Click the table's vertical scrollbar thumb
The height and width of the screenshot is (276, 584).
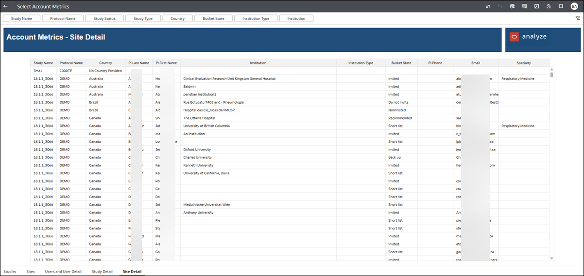coord(551,75)
